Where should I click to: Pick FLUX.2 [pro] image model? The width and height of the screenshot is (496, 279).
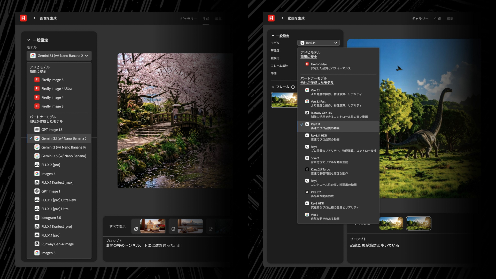[51, 165]
